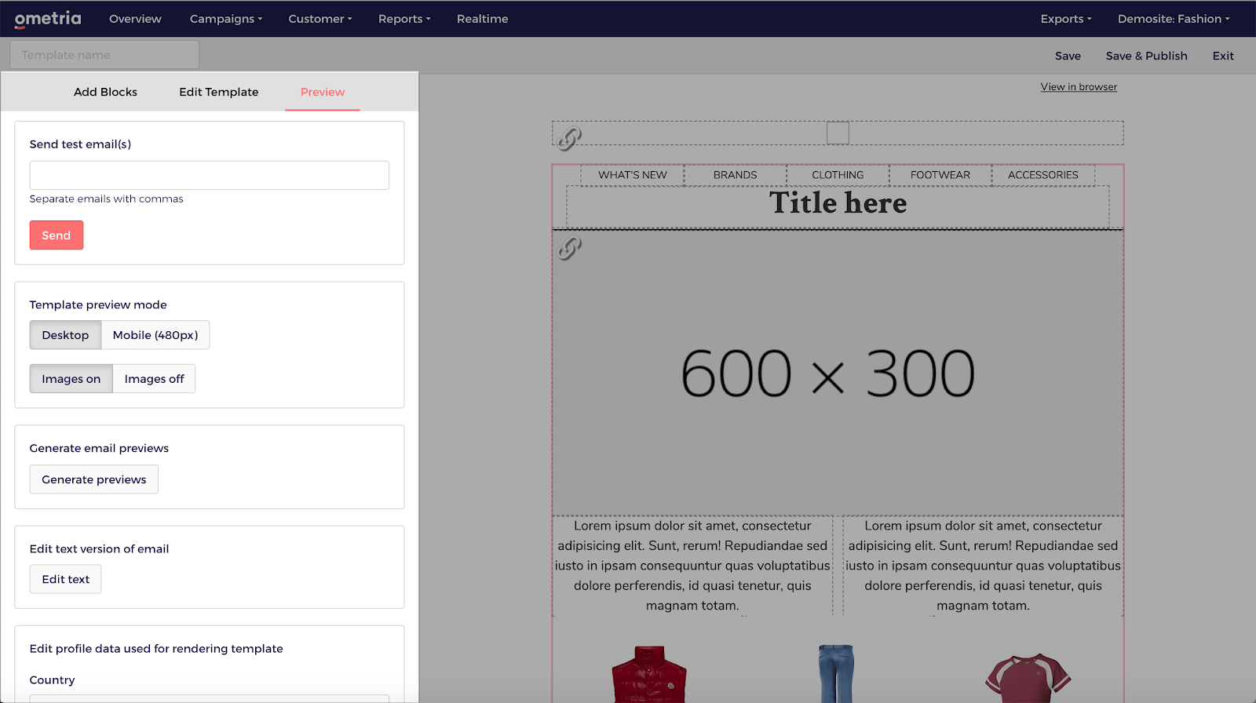Click ACCESSORIES in email navigation

(x=1043, y=175)
